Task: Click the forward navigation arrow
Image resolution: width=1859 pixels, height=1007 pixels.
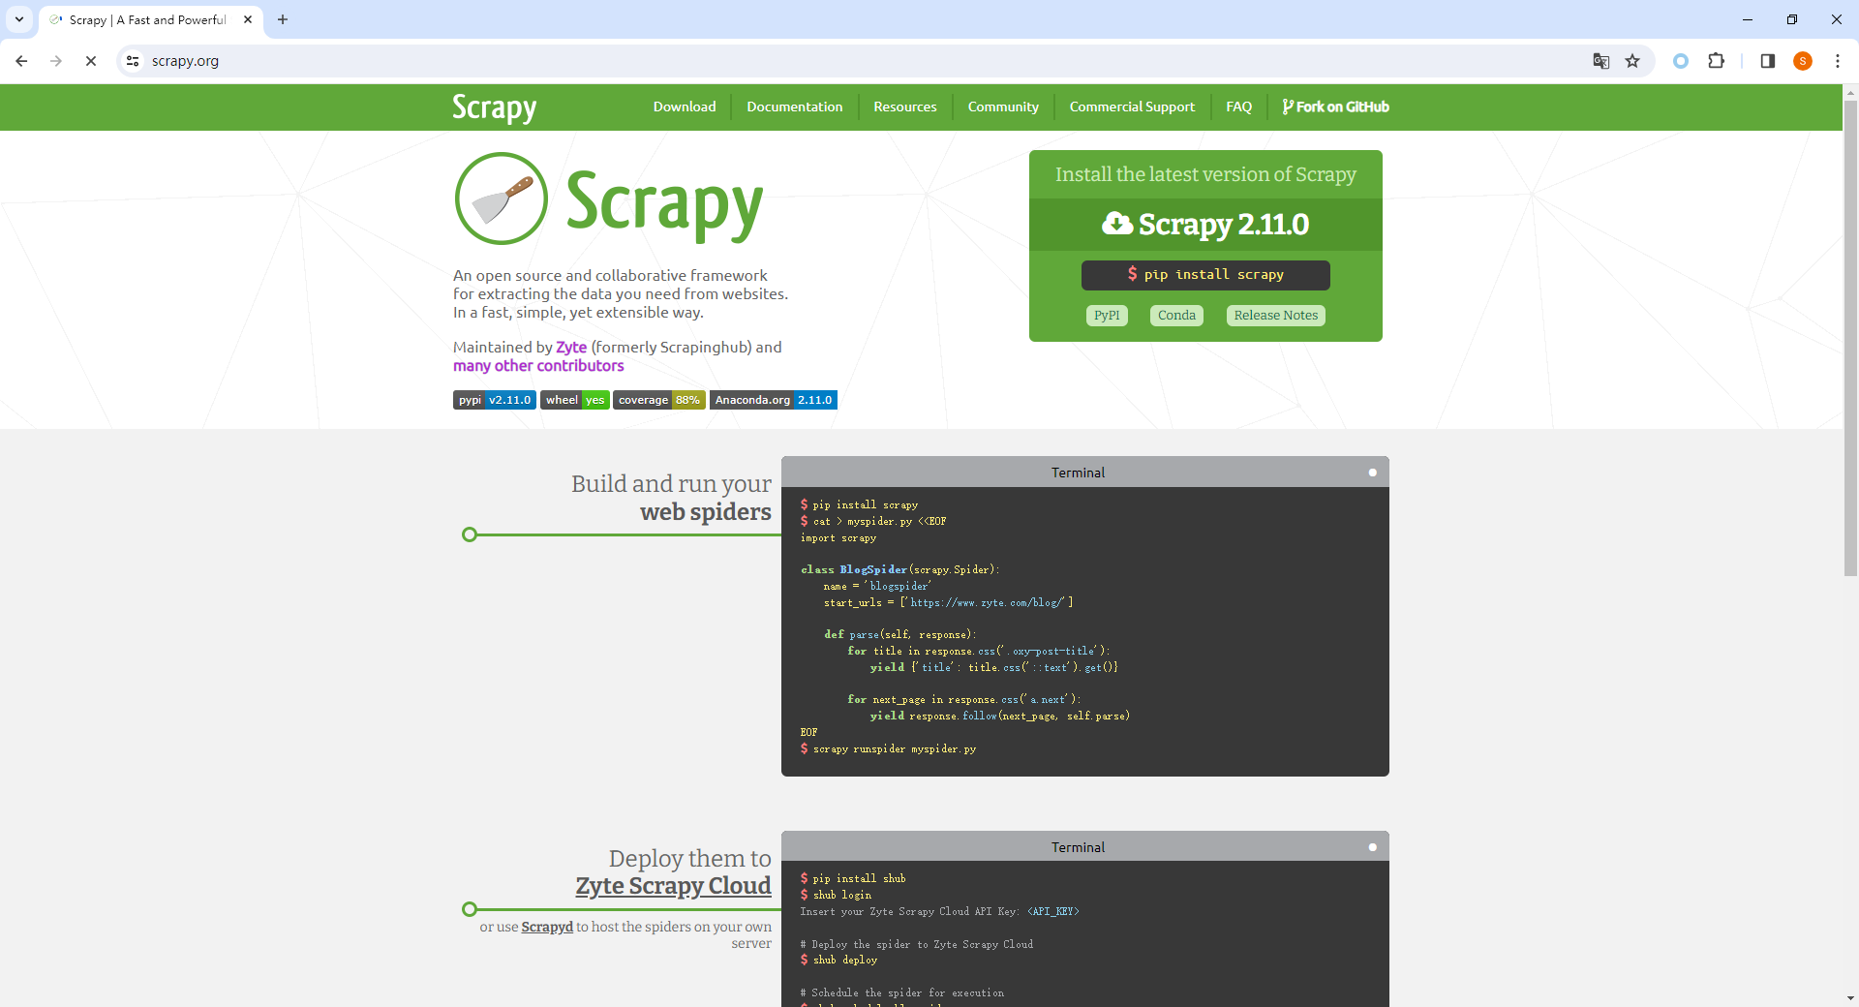Action: 56,61
